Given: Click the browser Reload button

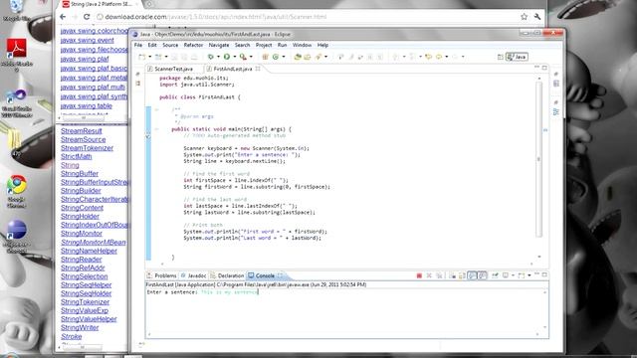Looking at the screenshot, I should [x=87, y=17].
